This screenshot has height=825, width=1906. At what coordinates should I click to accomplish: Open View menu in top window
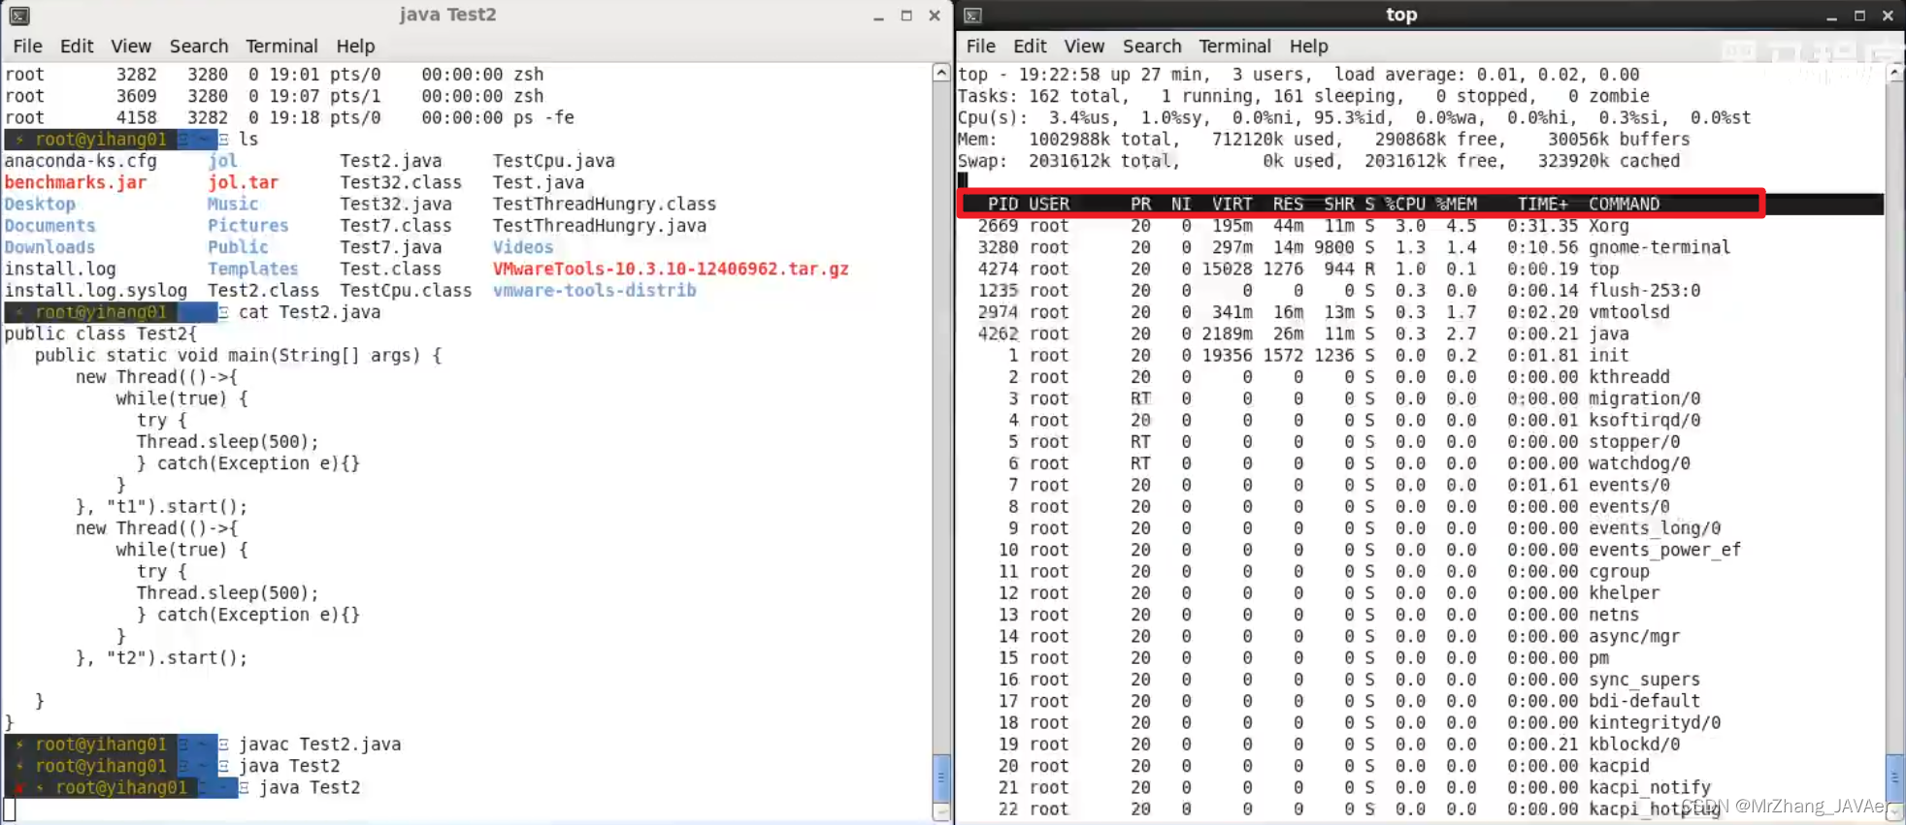click(1084, 46)
